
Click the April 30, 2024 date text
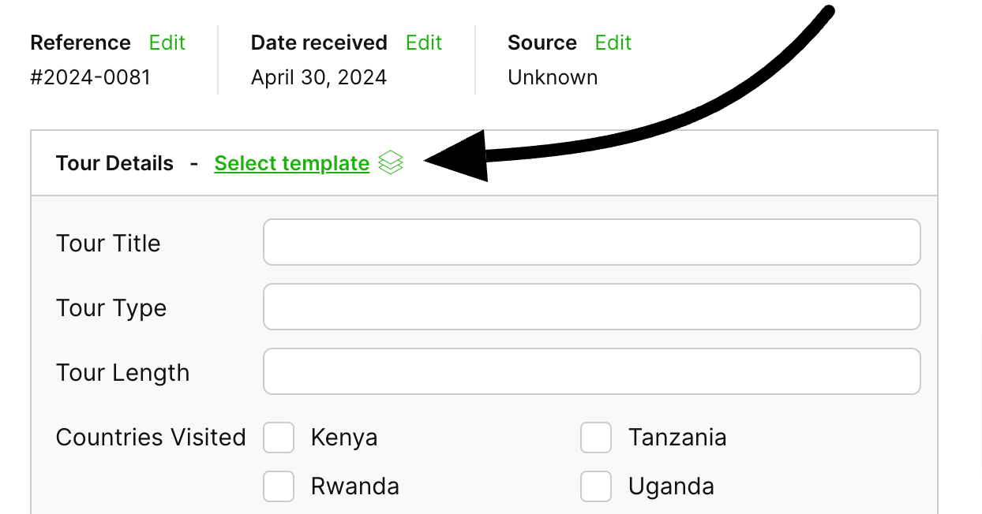pyautogui.click(x=319, y=77)
